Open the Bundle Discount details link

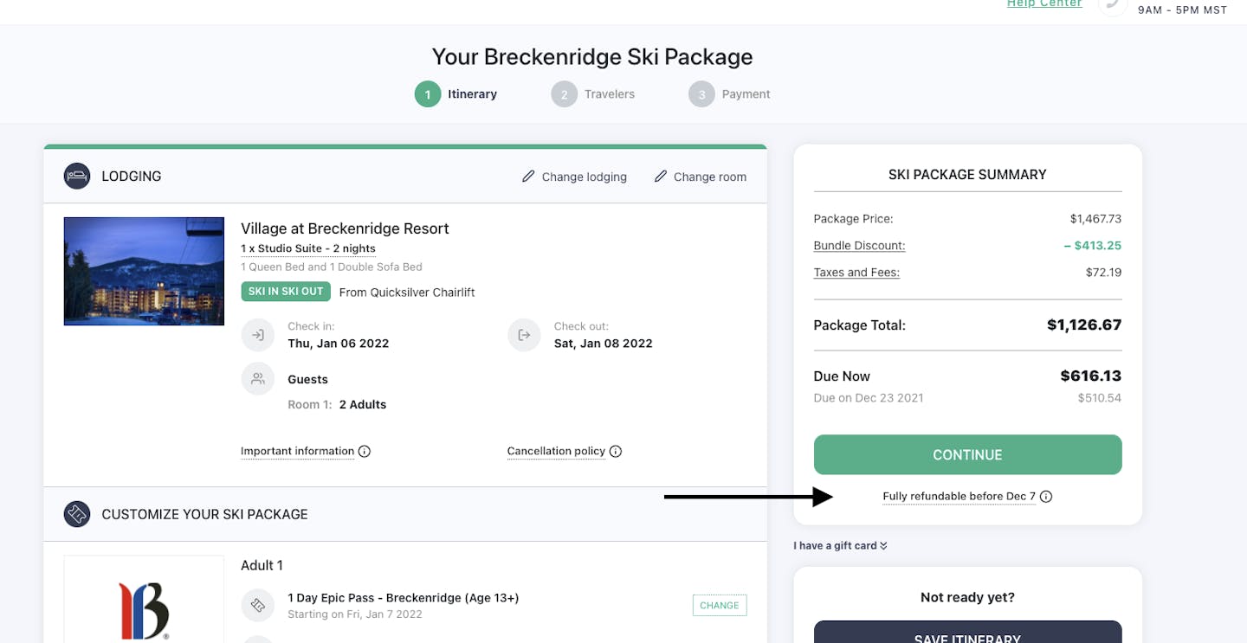tap(859, 246)
